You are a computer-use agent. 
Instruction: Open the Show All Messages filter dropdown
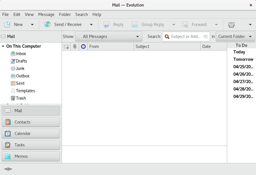tap(109, 36)
